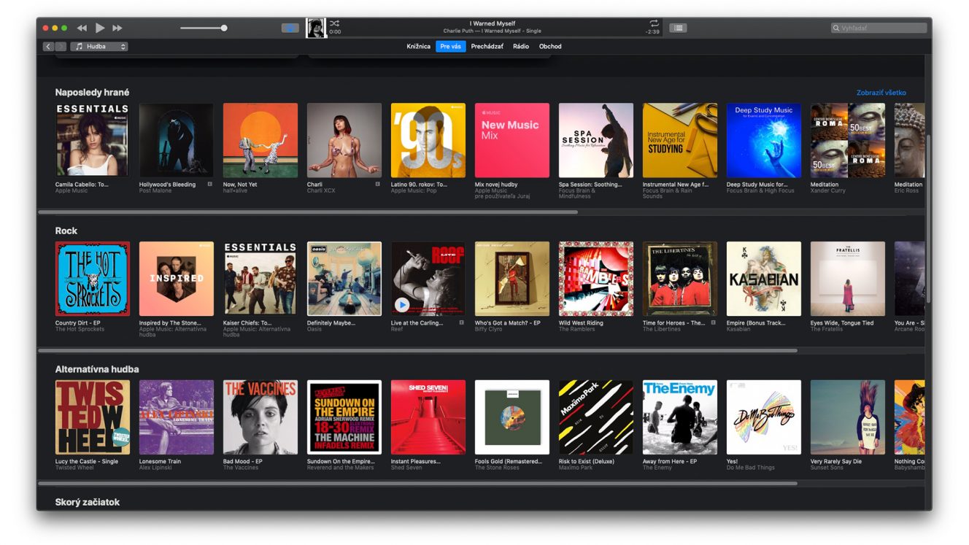This screenshot has height=545, width=969.
Task: Click the Zobraziť všetko link
Action: (881, 93)
